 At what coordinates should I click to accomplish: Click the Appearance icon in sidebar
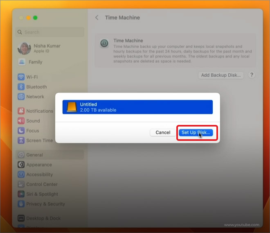pyautogui.click(x=21, y=165)
